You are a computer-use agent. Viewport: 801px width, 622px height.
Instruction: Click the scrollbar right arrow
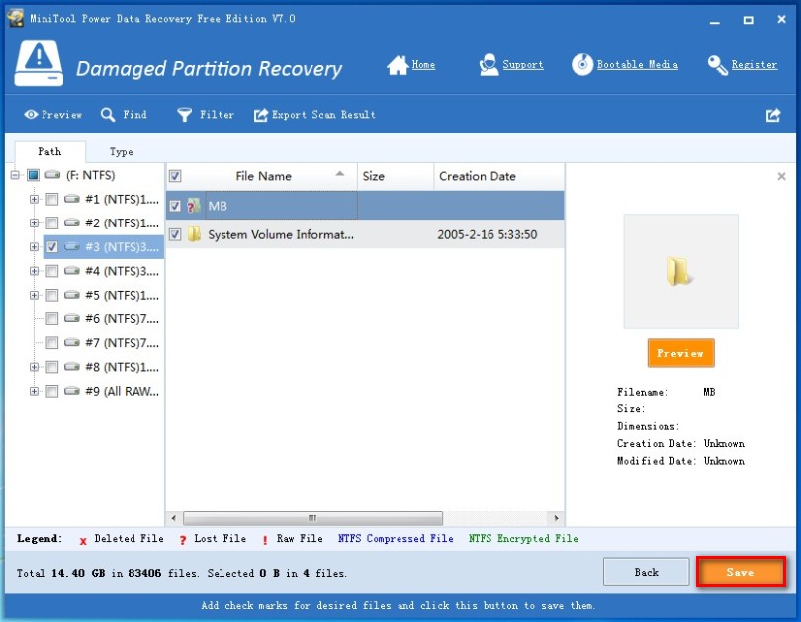tap(557, 518)
